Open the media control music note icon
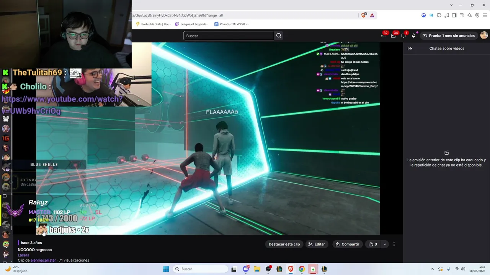 click(446, 15)
